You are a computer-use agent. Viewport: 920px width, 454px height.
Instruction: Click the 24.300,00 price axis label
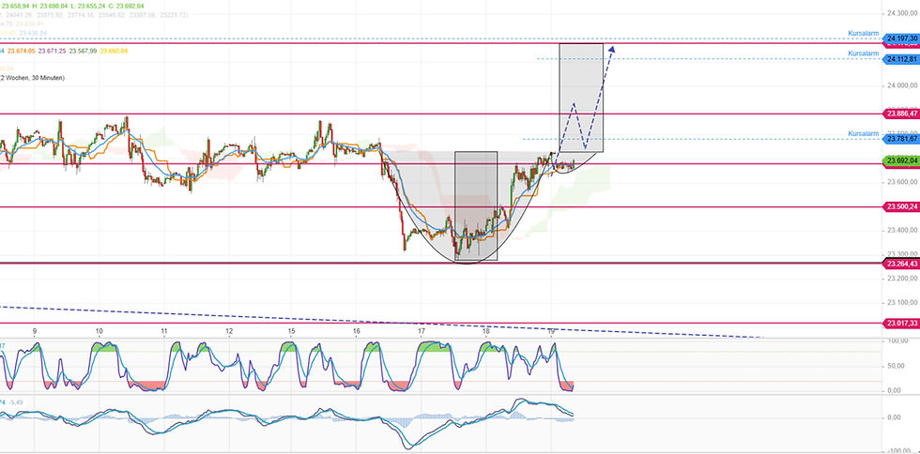(902, 13)
